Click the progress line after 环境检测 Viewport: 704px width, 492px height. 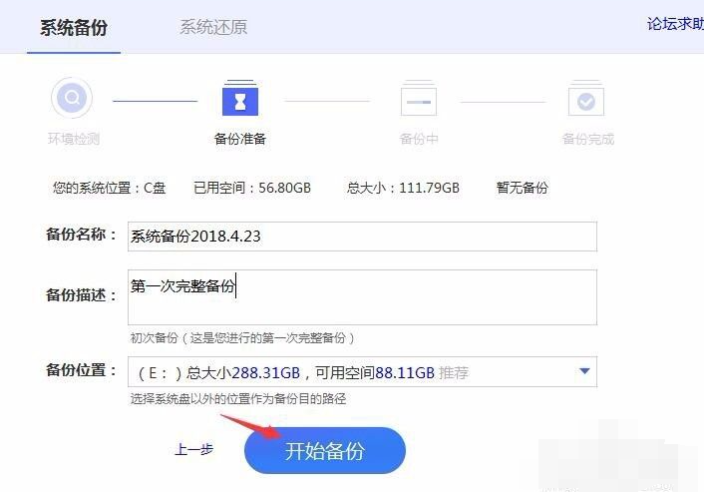pos(155,101)
